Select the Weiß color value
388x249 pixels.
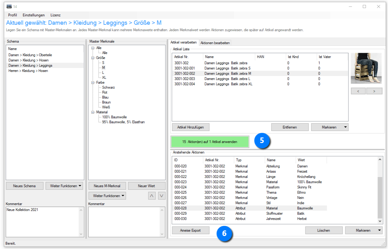[x=106, y=107]
